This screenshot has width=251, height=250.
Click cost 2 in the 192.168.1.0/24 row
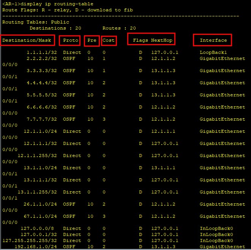click(x=104, y=247)
